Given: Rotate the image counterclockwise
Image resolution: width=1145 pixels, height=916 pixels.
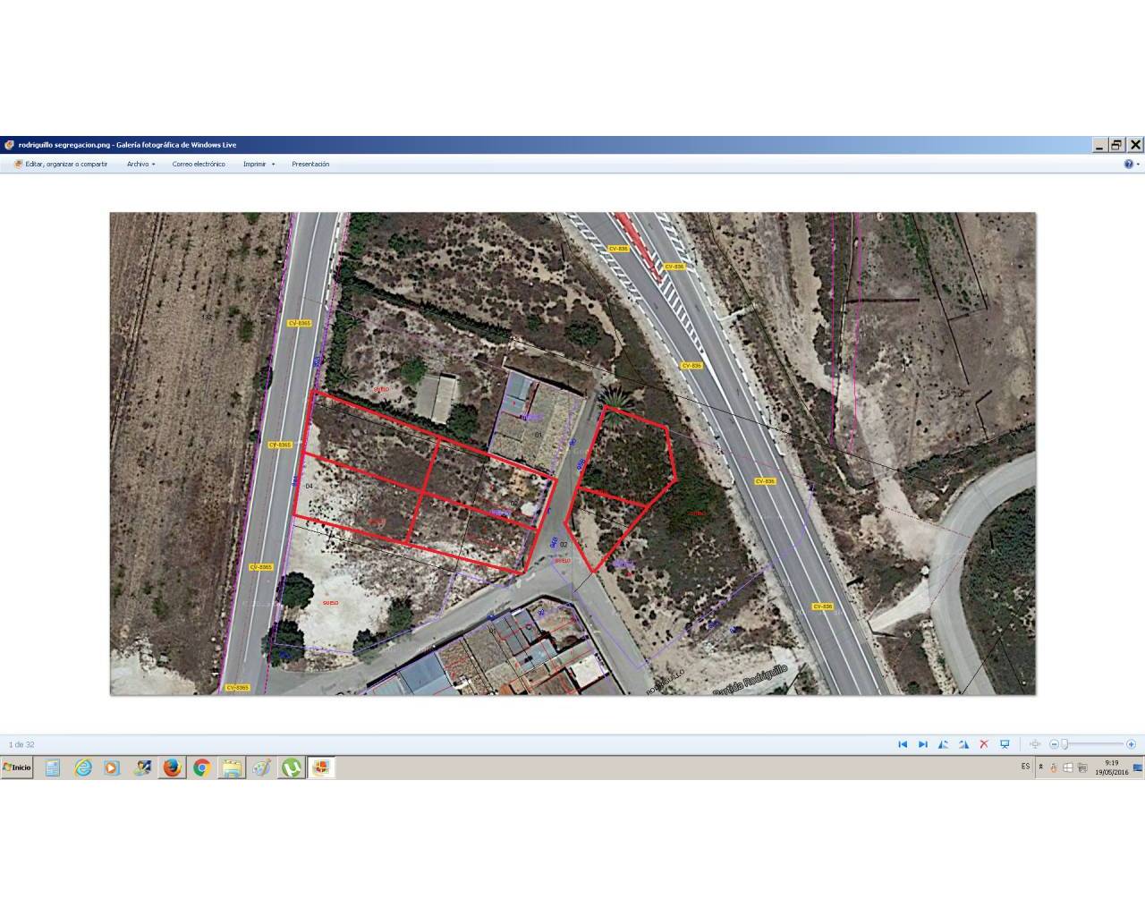Looking at the screenshot, I should (943, 744).
